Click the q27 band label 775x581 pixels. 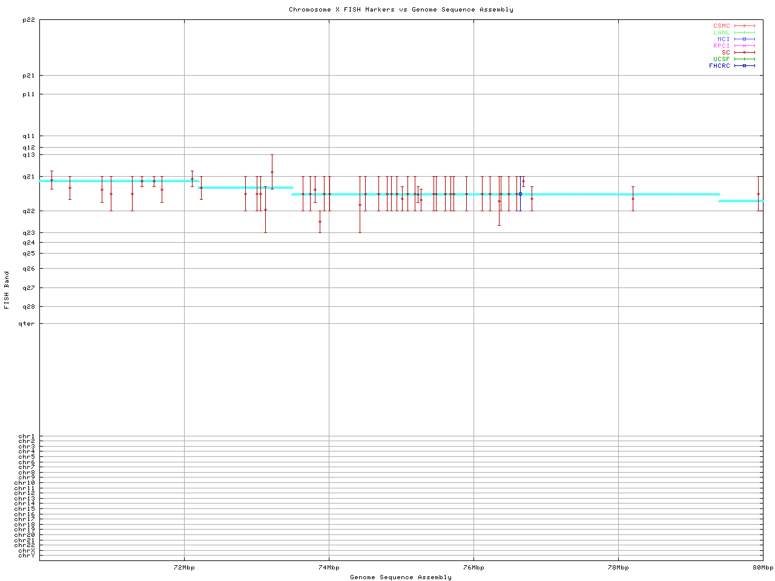tap(28, 288)
